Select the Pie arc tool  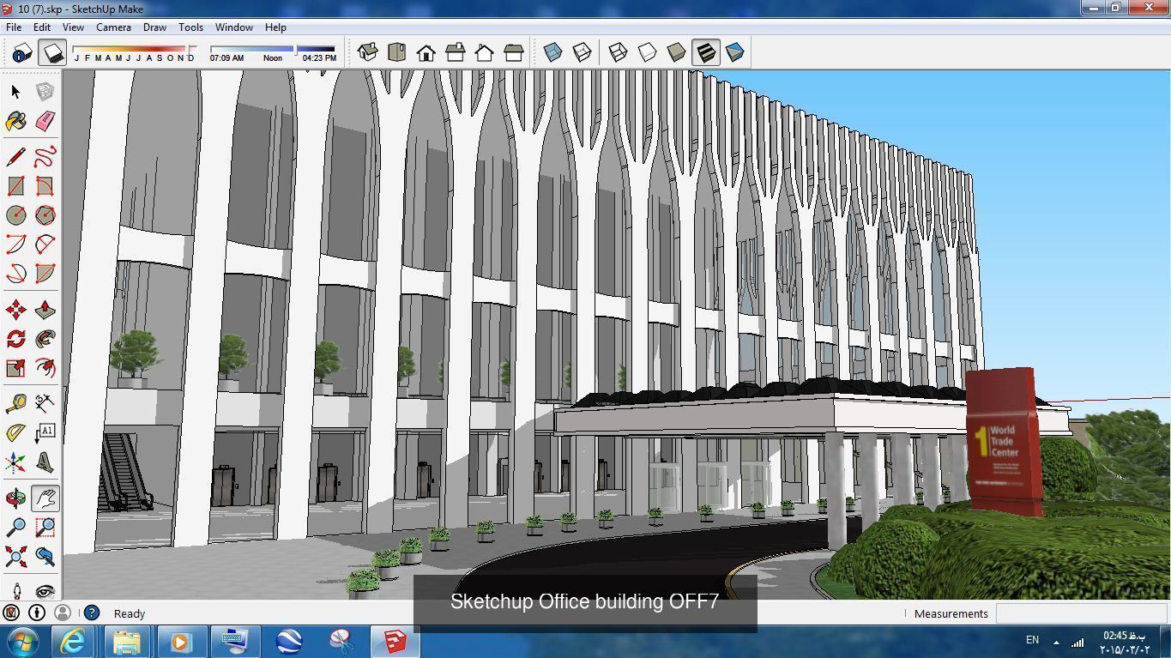[x=45, y=274]
